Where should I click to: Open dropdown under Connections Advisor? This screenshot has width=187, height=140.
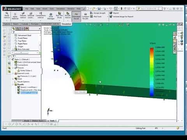(x=41, y=21)
